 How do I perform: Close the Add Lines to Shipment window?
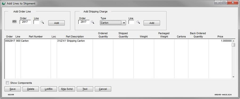(233, 3)
